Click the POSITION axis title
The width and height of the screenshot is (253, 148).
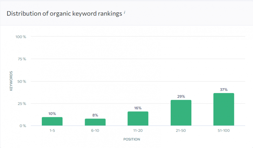132,139
